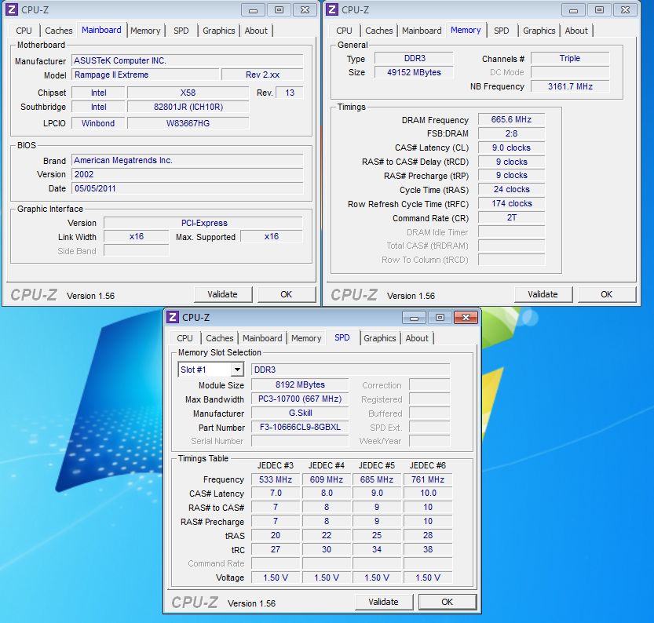Open the Caches tab in the Memory window
The width and height of the screenshot is (654, 623).
click(379, 31)
